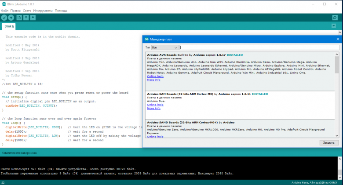Create a new sketch with New icon
The image size is (343, 185).
click(19, 18)
